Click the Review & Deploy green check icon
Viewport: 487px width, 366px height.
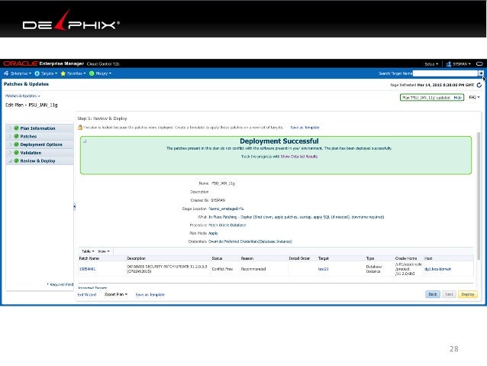(x=16, y=160)
